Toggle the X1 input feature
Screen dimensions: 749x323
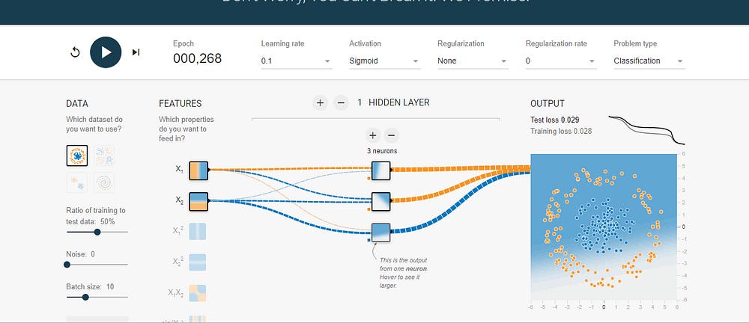point(198,170)
